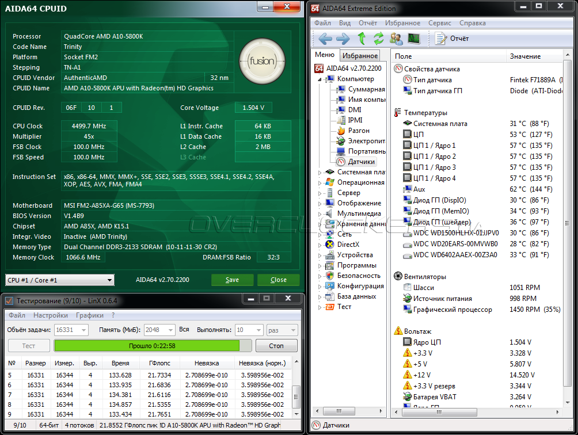Viewport: 578px width, 435px height.
Task: Click the Save button in CPUID window
Action: pos(232,280)
